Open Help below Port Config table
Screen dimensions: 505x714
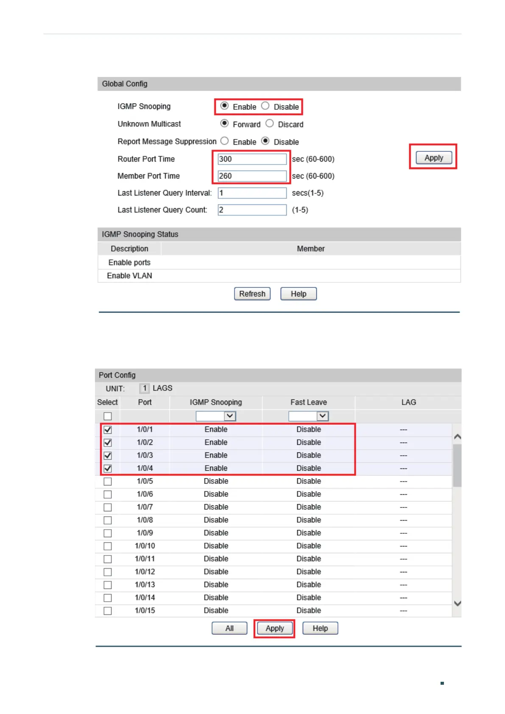pos(320,628)
